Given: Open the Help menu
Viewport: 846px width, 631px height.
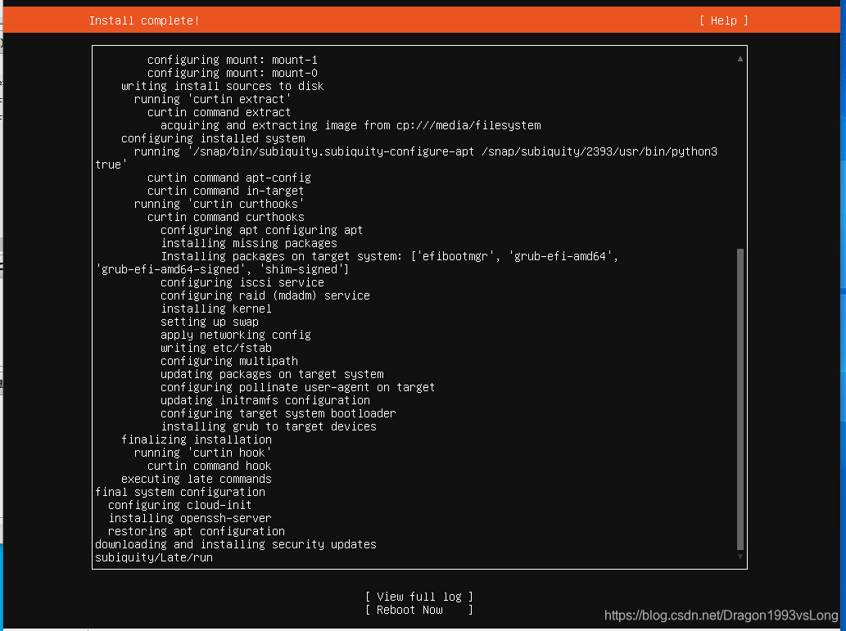Looking at the screenshot, I should (723, 20).
